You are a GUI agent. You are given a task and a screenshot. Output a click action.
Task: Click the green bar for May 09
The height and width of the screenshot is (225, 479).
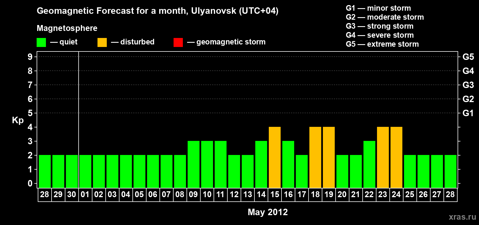coord(194,164)
